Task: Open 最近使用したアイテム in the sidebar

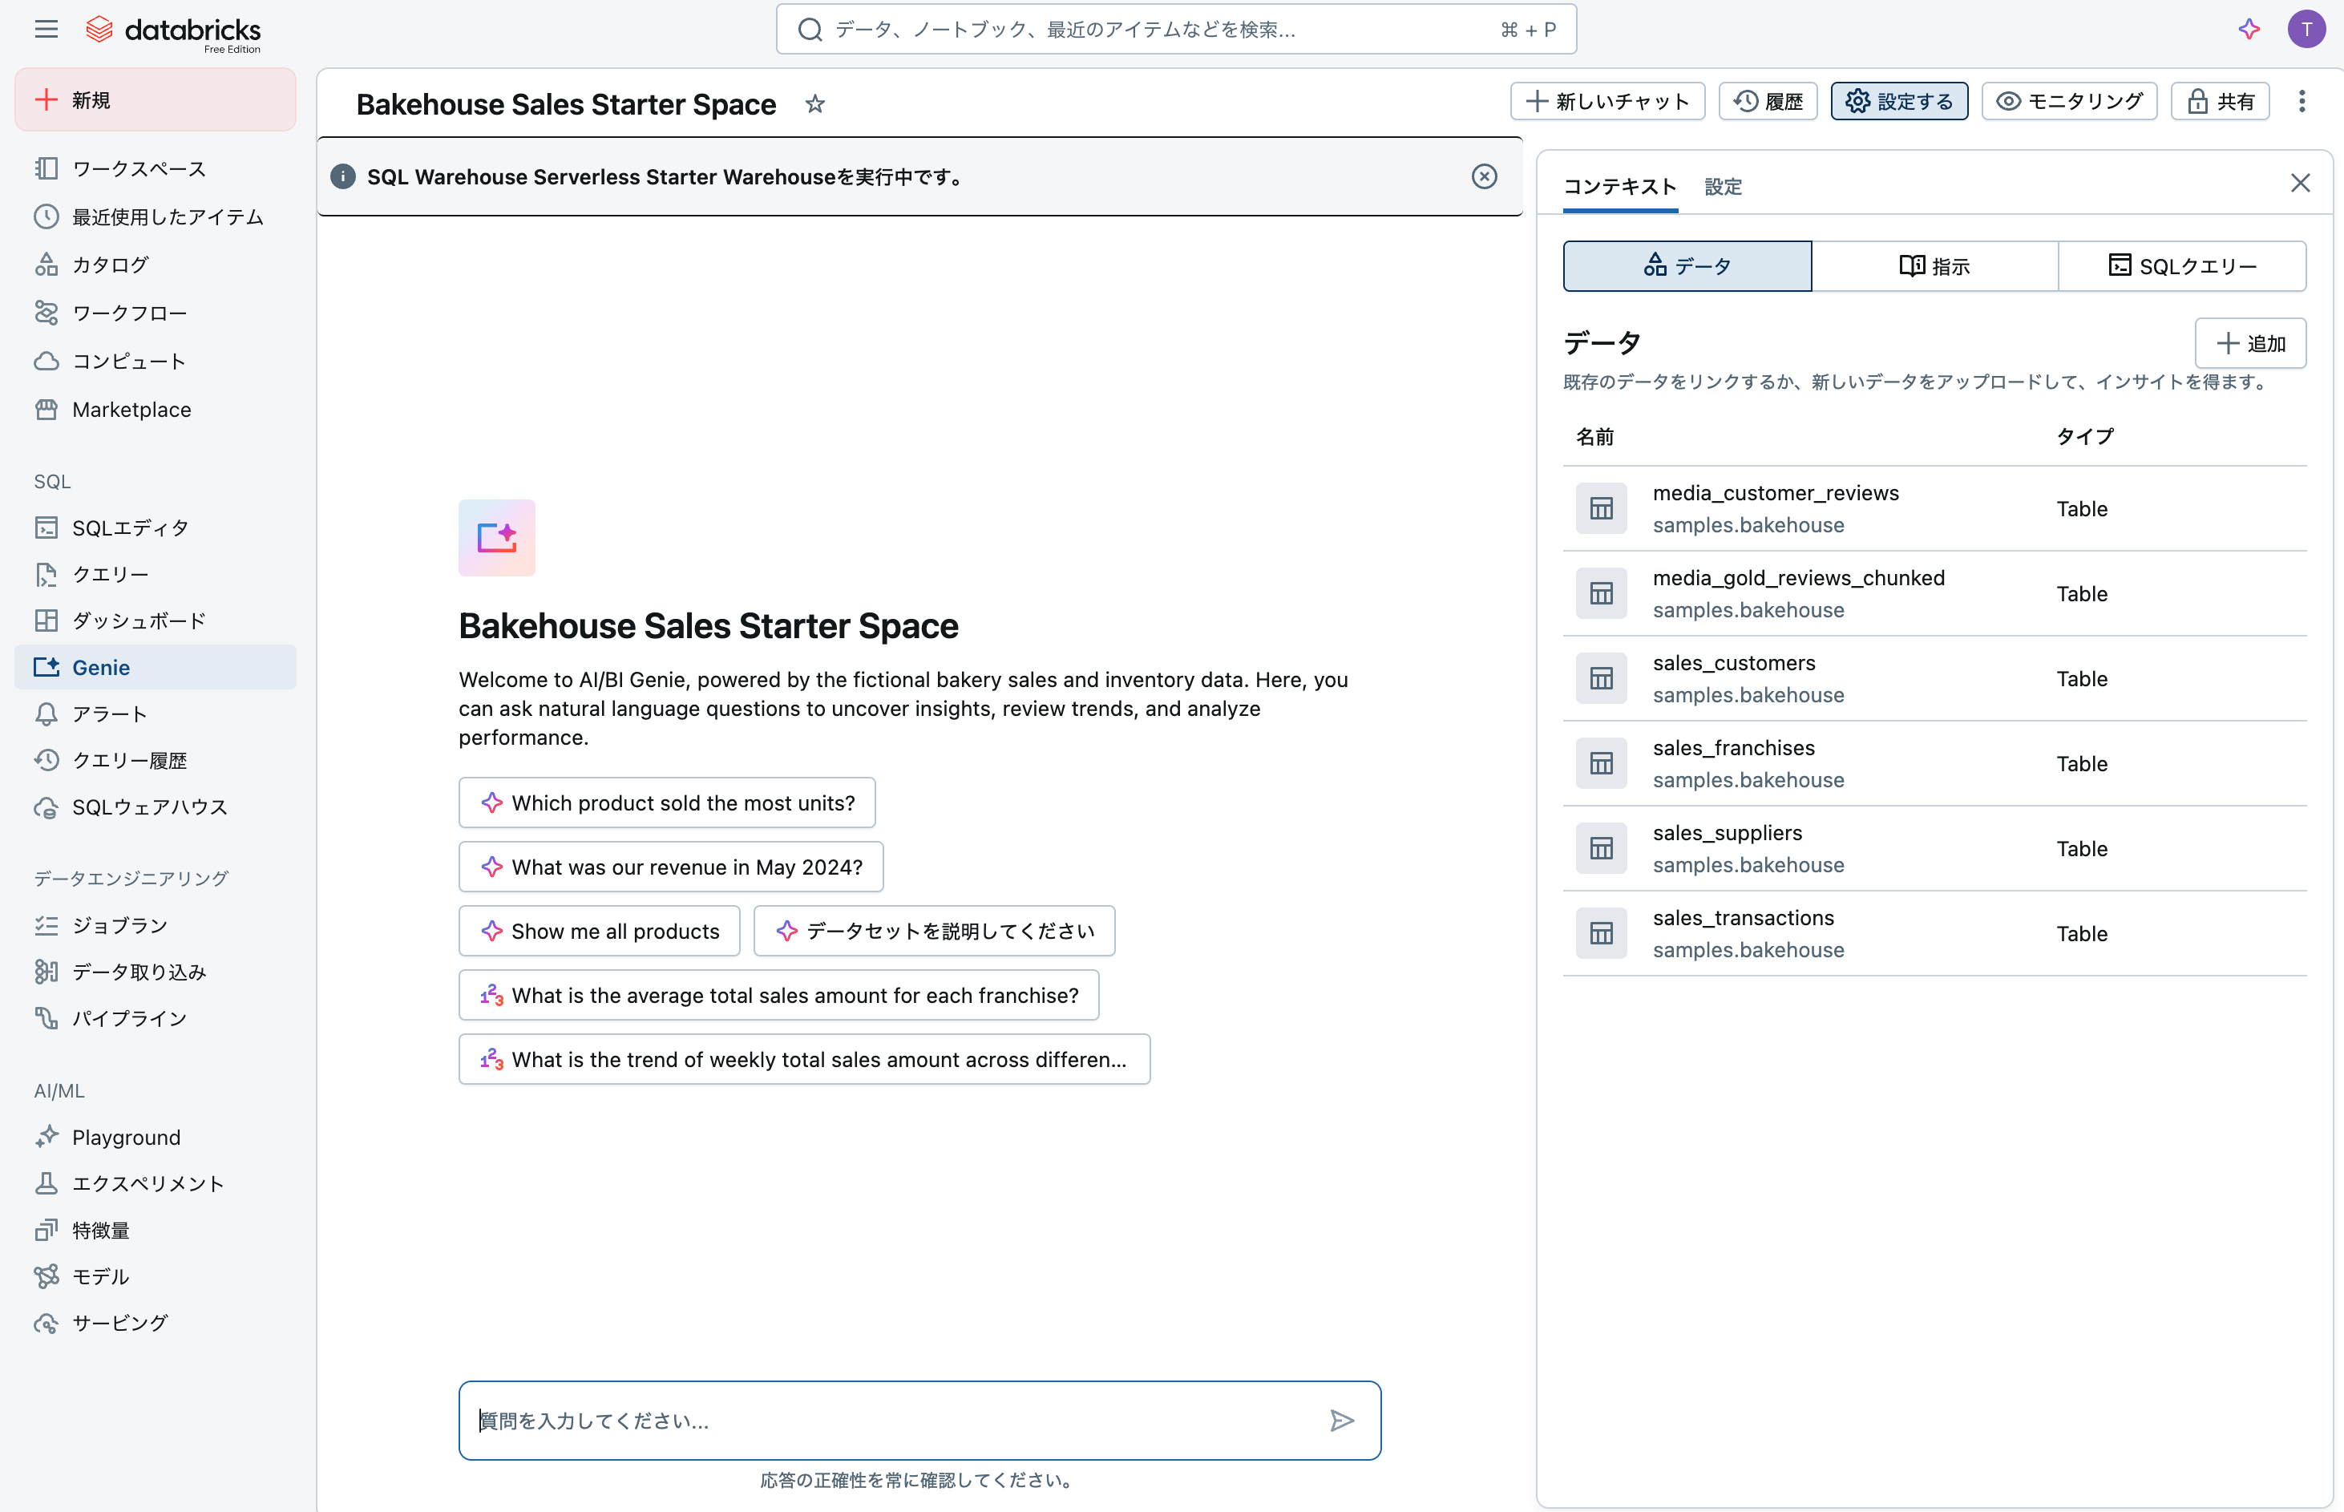Action: click(x=155, y=217)
